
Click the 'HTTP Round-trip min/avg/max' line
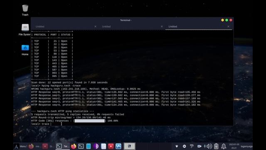71,117
